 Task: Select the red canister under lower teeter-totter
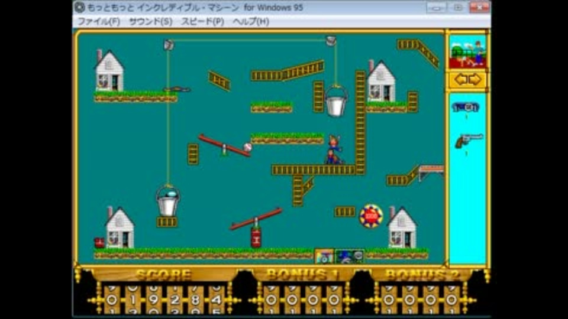pyautogui.click(x=256, y=238)
